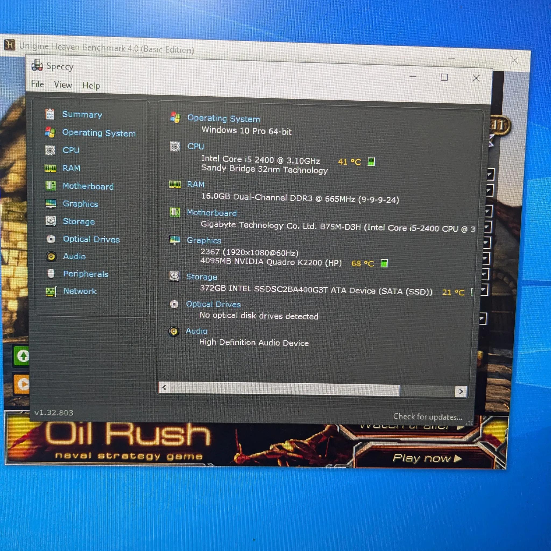
Task: Open the Audio heading in summary panel
Action: coord(196,331)
